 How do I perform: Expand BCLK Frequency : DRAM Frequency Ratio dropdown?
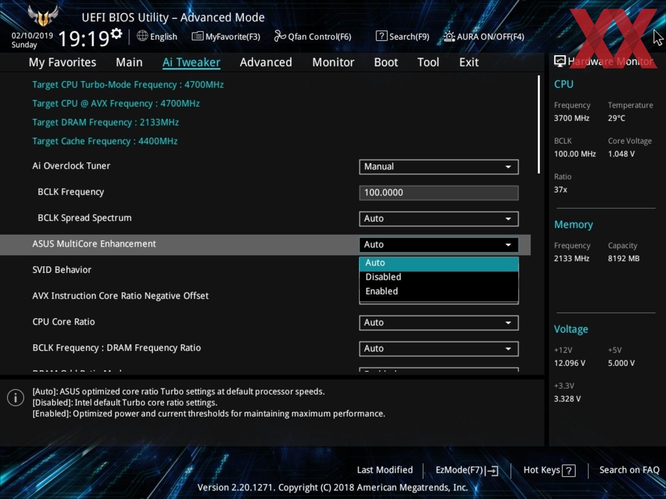[439, 349]
